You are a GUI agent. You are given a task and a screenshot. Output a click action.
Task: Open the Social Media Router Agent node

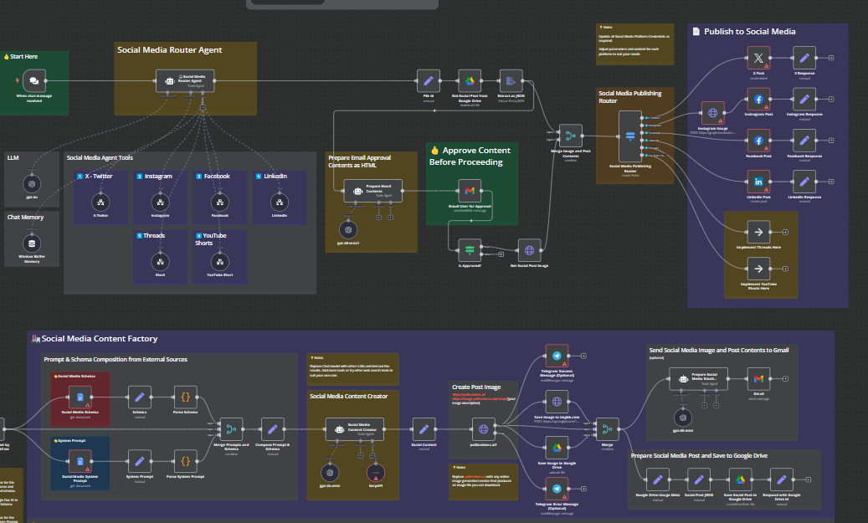pos(185,81)
